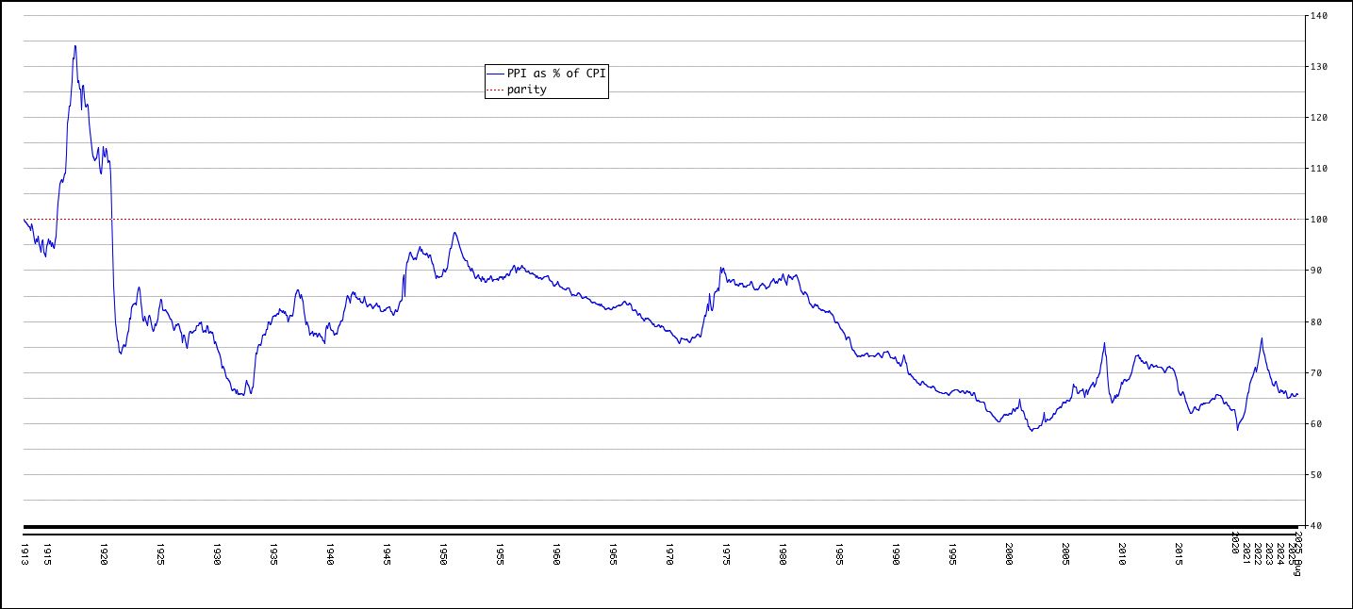The height and width of the screenshot is (609, 1353).
Task: Click the blue line's peak near 1951
Action: coord(454,233)
